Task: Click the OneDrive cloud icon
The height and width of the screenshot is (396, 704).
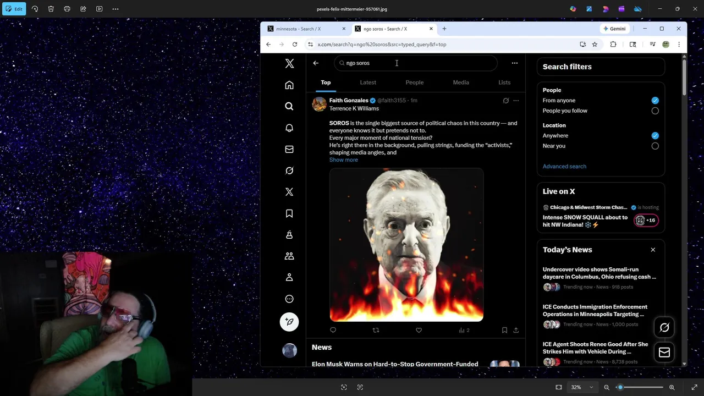Action: pos(638,9)
